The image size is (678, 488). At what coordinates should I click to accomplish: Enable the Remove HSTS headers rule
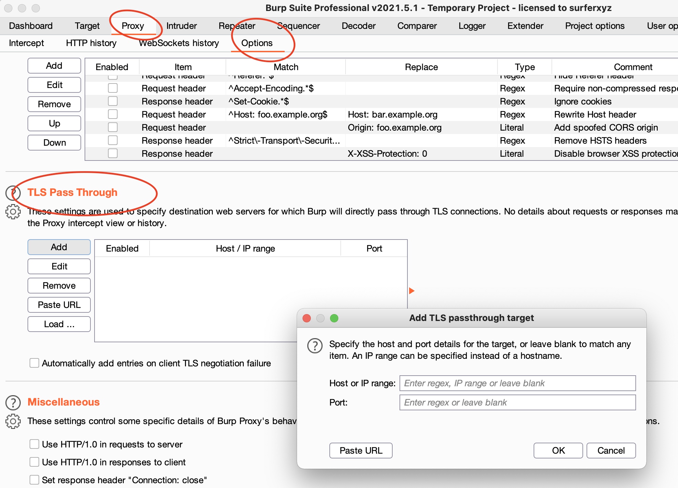[113, 141]
